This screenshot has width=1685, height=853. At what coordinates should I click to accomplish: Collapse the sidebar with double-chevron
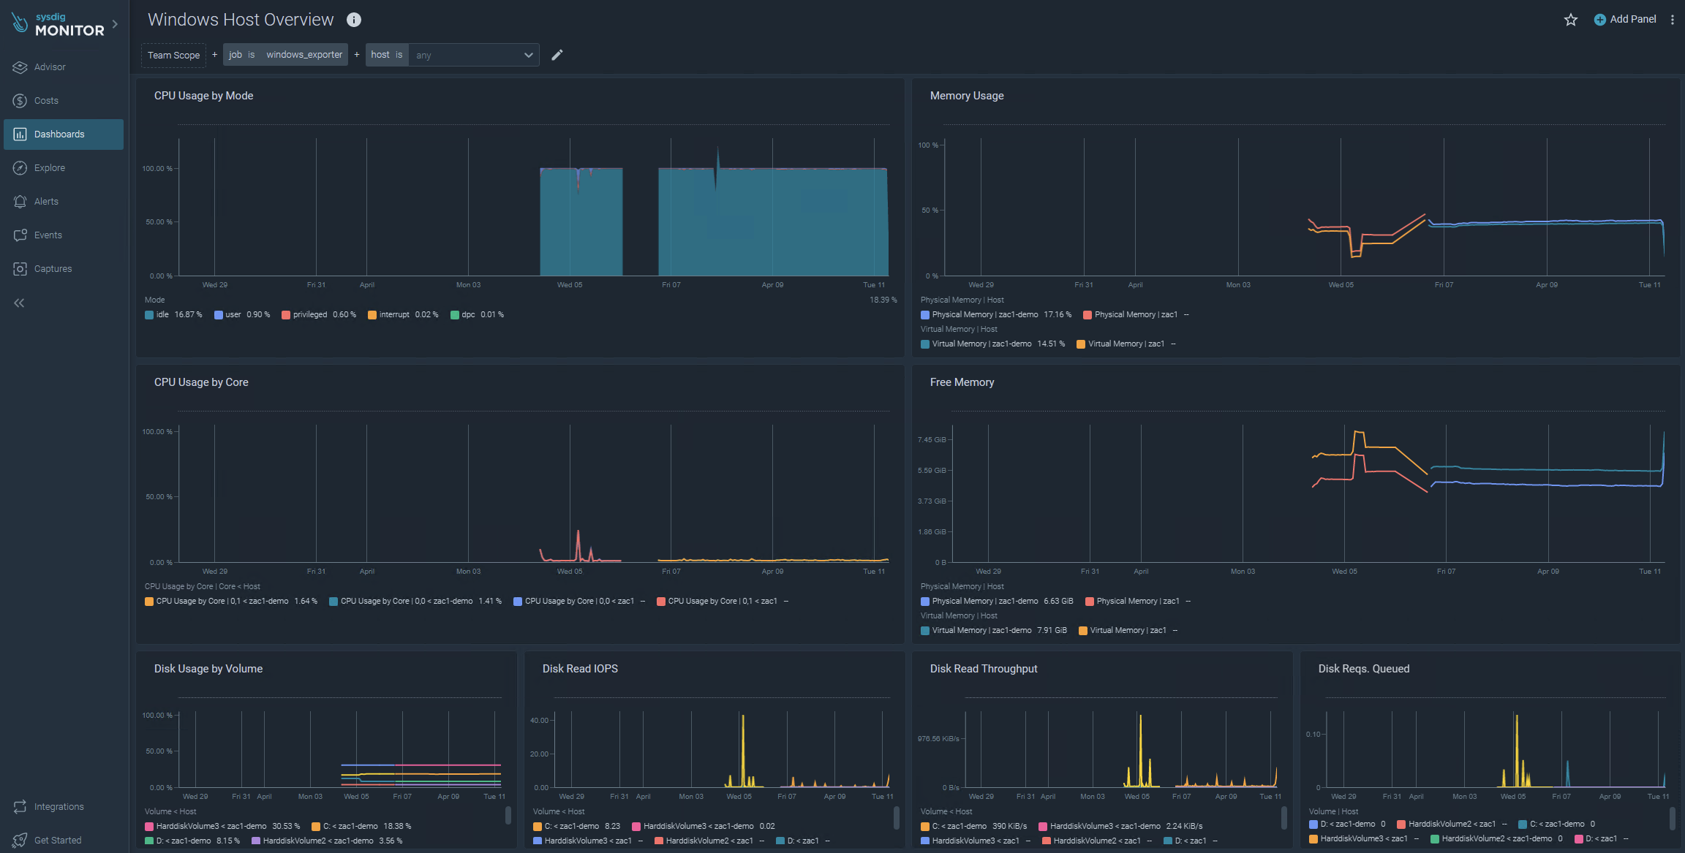point(19,303)
